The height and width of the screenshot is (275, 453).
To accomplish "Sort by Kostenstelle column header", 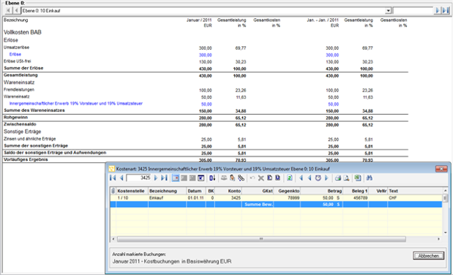I will click(132, 191).
